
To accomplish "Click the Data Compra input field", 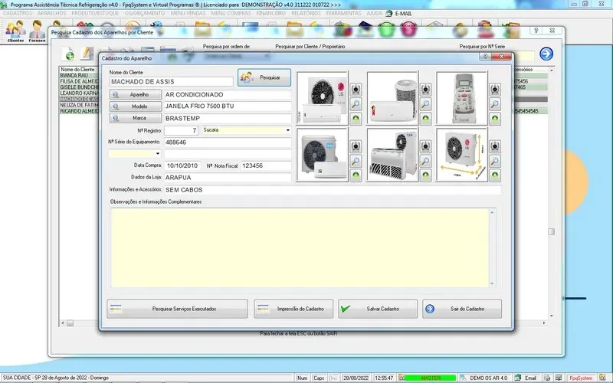I will (x=181, y=165).
